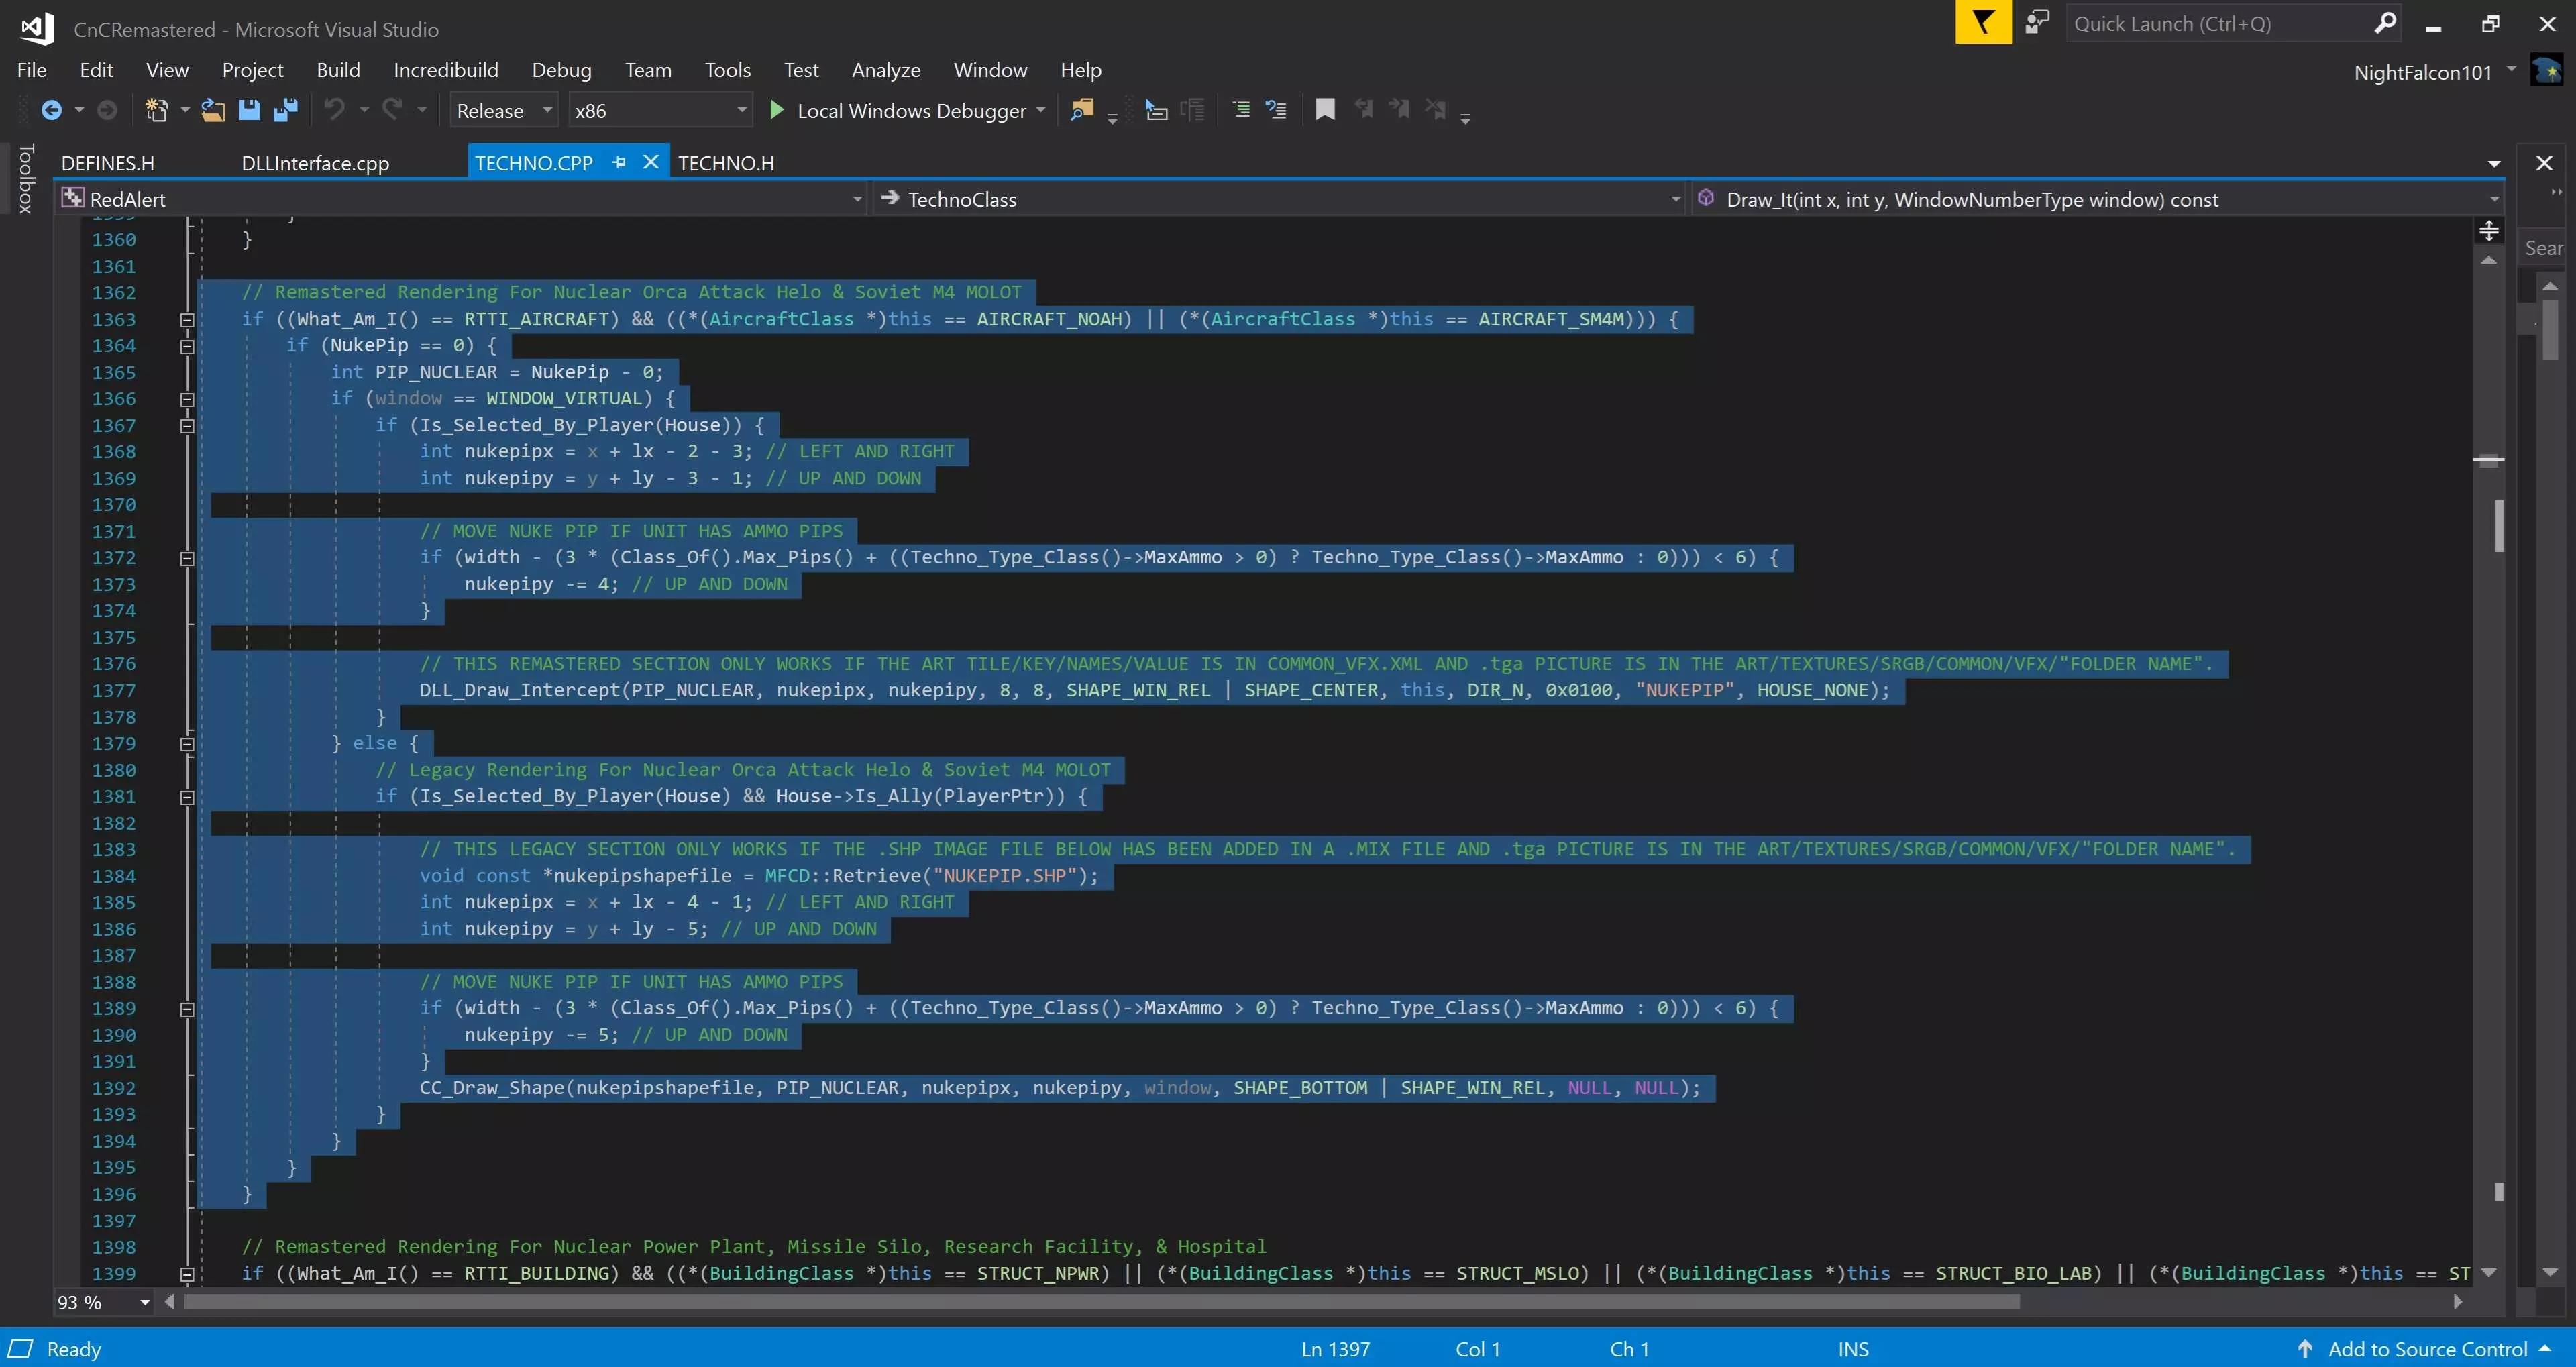Switch to the DLLInterface.cpp tab
This screenshot has height=1367, width=2576.
[315, 163]
